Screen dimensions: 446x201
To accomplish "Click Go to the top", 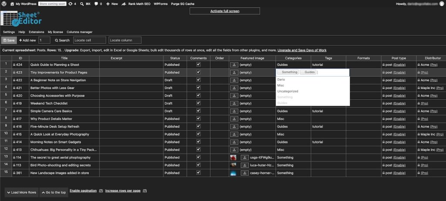I will pos(54,192).
